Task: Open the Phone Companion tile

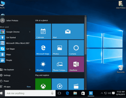Action: [60, 64]
